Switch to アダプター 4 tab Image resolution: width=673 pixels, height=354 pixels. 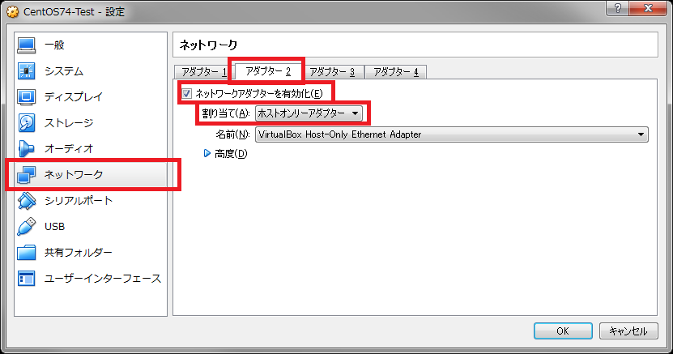pos(396,71)
